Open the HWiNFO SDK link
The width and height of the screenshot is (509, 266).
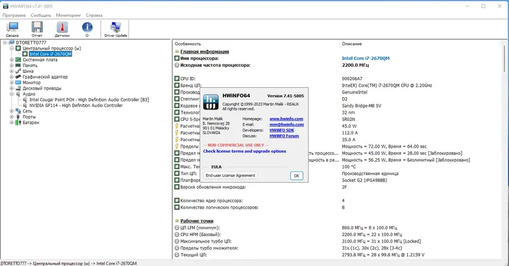pyautogui.click(x=282, y=130)
